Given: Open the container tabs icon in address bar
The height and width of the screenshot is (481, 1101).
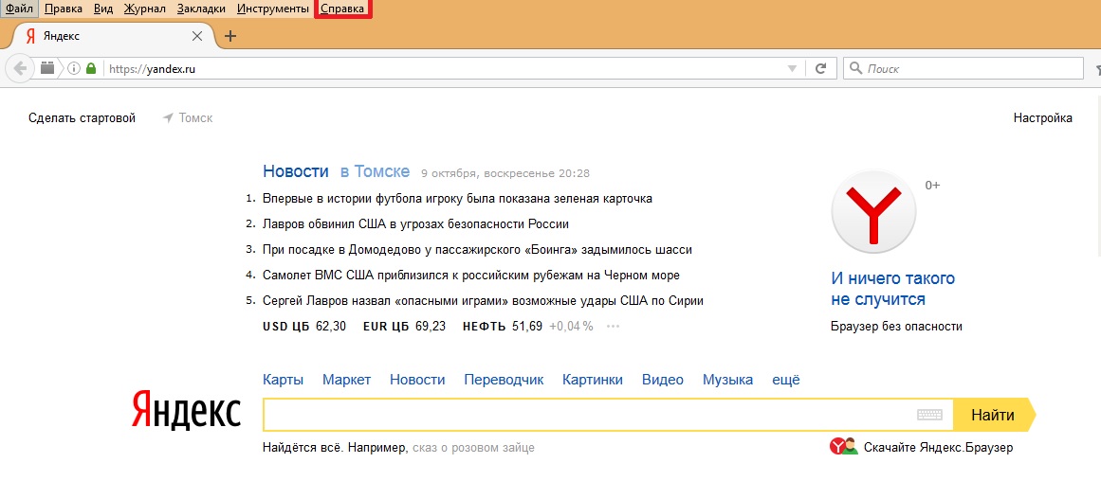Looking at the screenshot, I should 47,68.
